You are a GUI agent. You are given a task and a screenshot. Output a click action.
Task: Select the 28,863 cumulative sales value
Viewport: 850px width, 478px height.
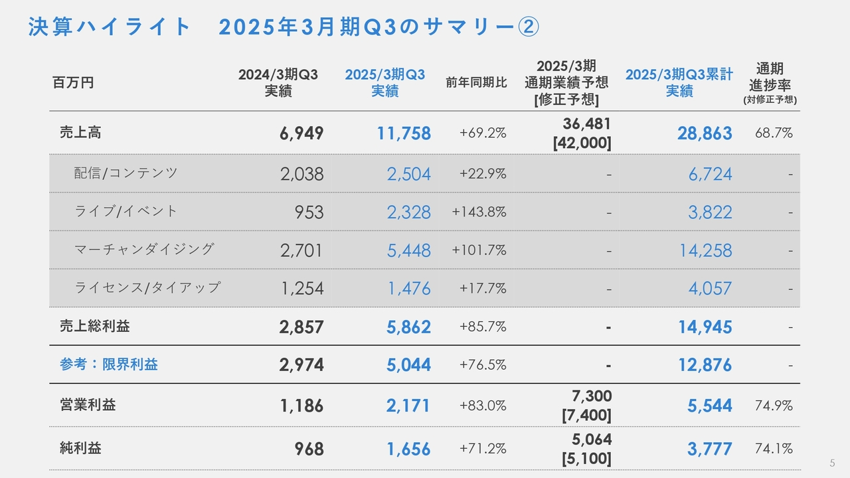(x=705, y=133)
